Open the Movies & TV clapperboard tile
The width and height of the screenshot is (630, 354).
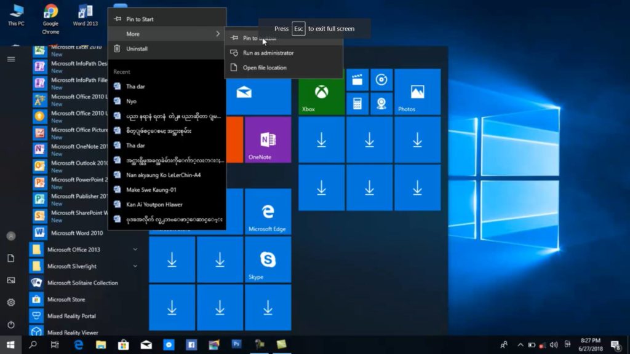pos(357,80)
